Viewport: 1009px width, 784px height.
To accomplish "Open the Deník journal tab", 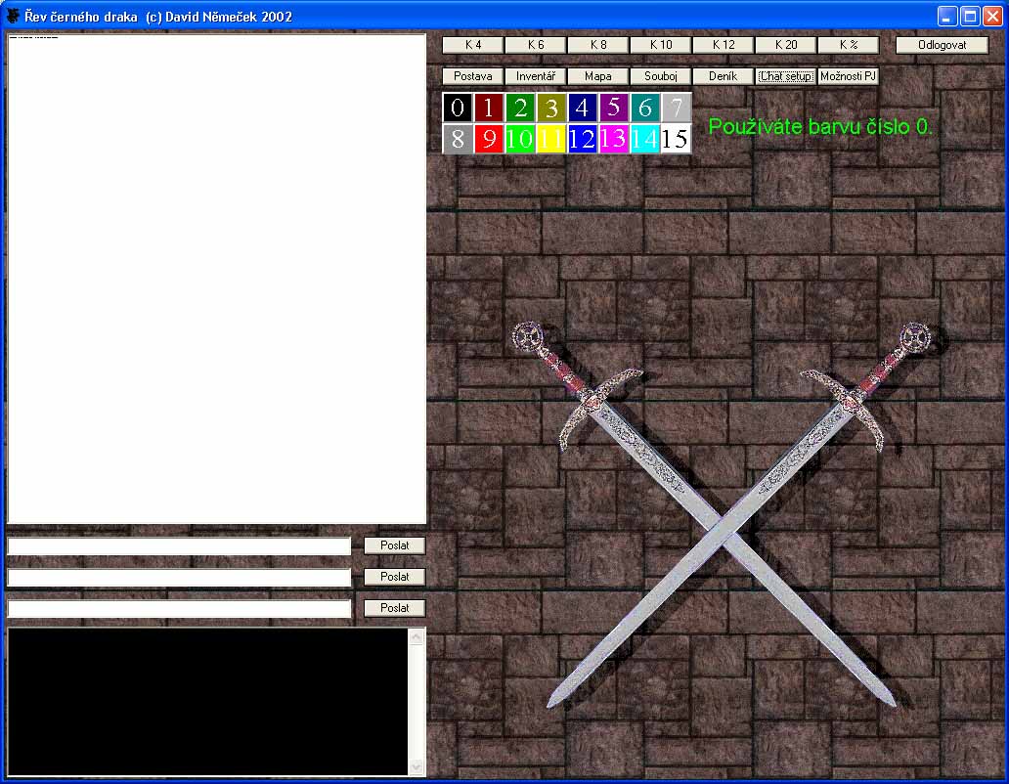I will (x=723, y=76).
